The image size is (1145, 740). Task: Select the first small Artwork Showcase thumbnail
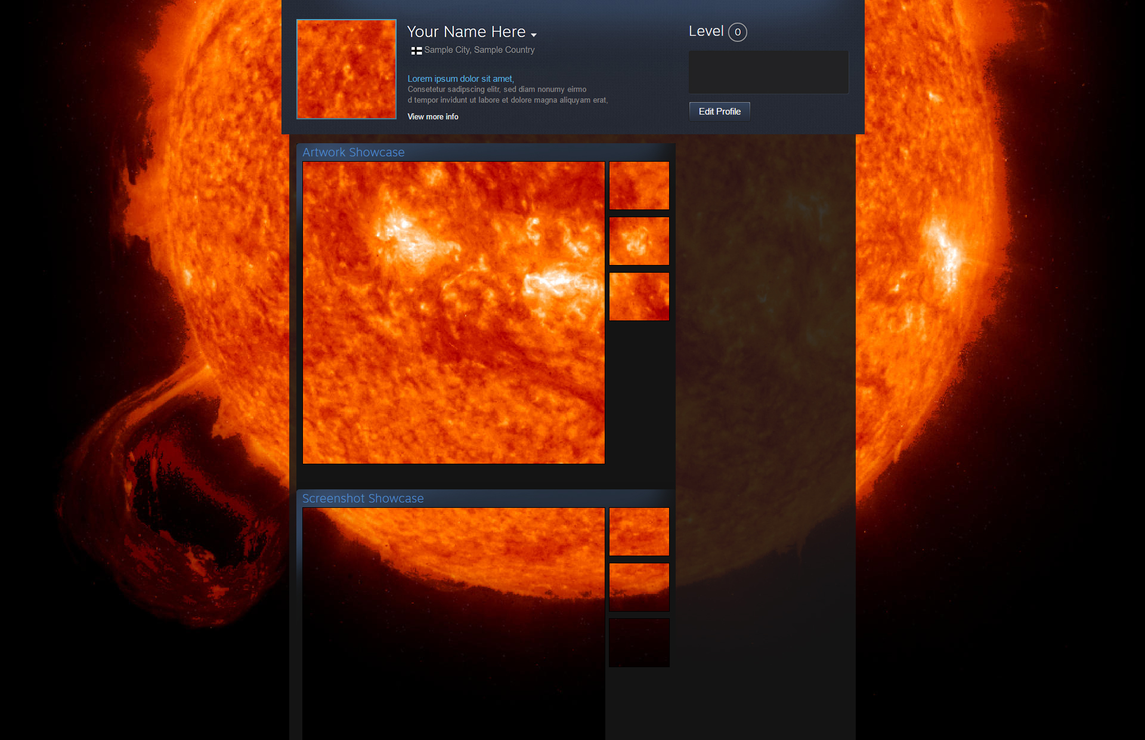[639, 186]
